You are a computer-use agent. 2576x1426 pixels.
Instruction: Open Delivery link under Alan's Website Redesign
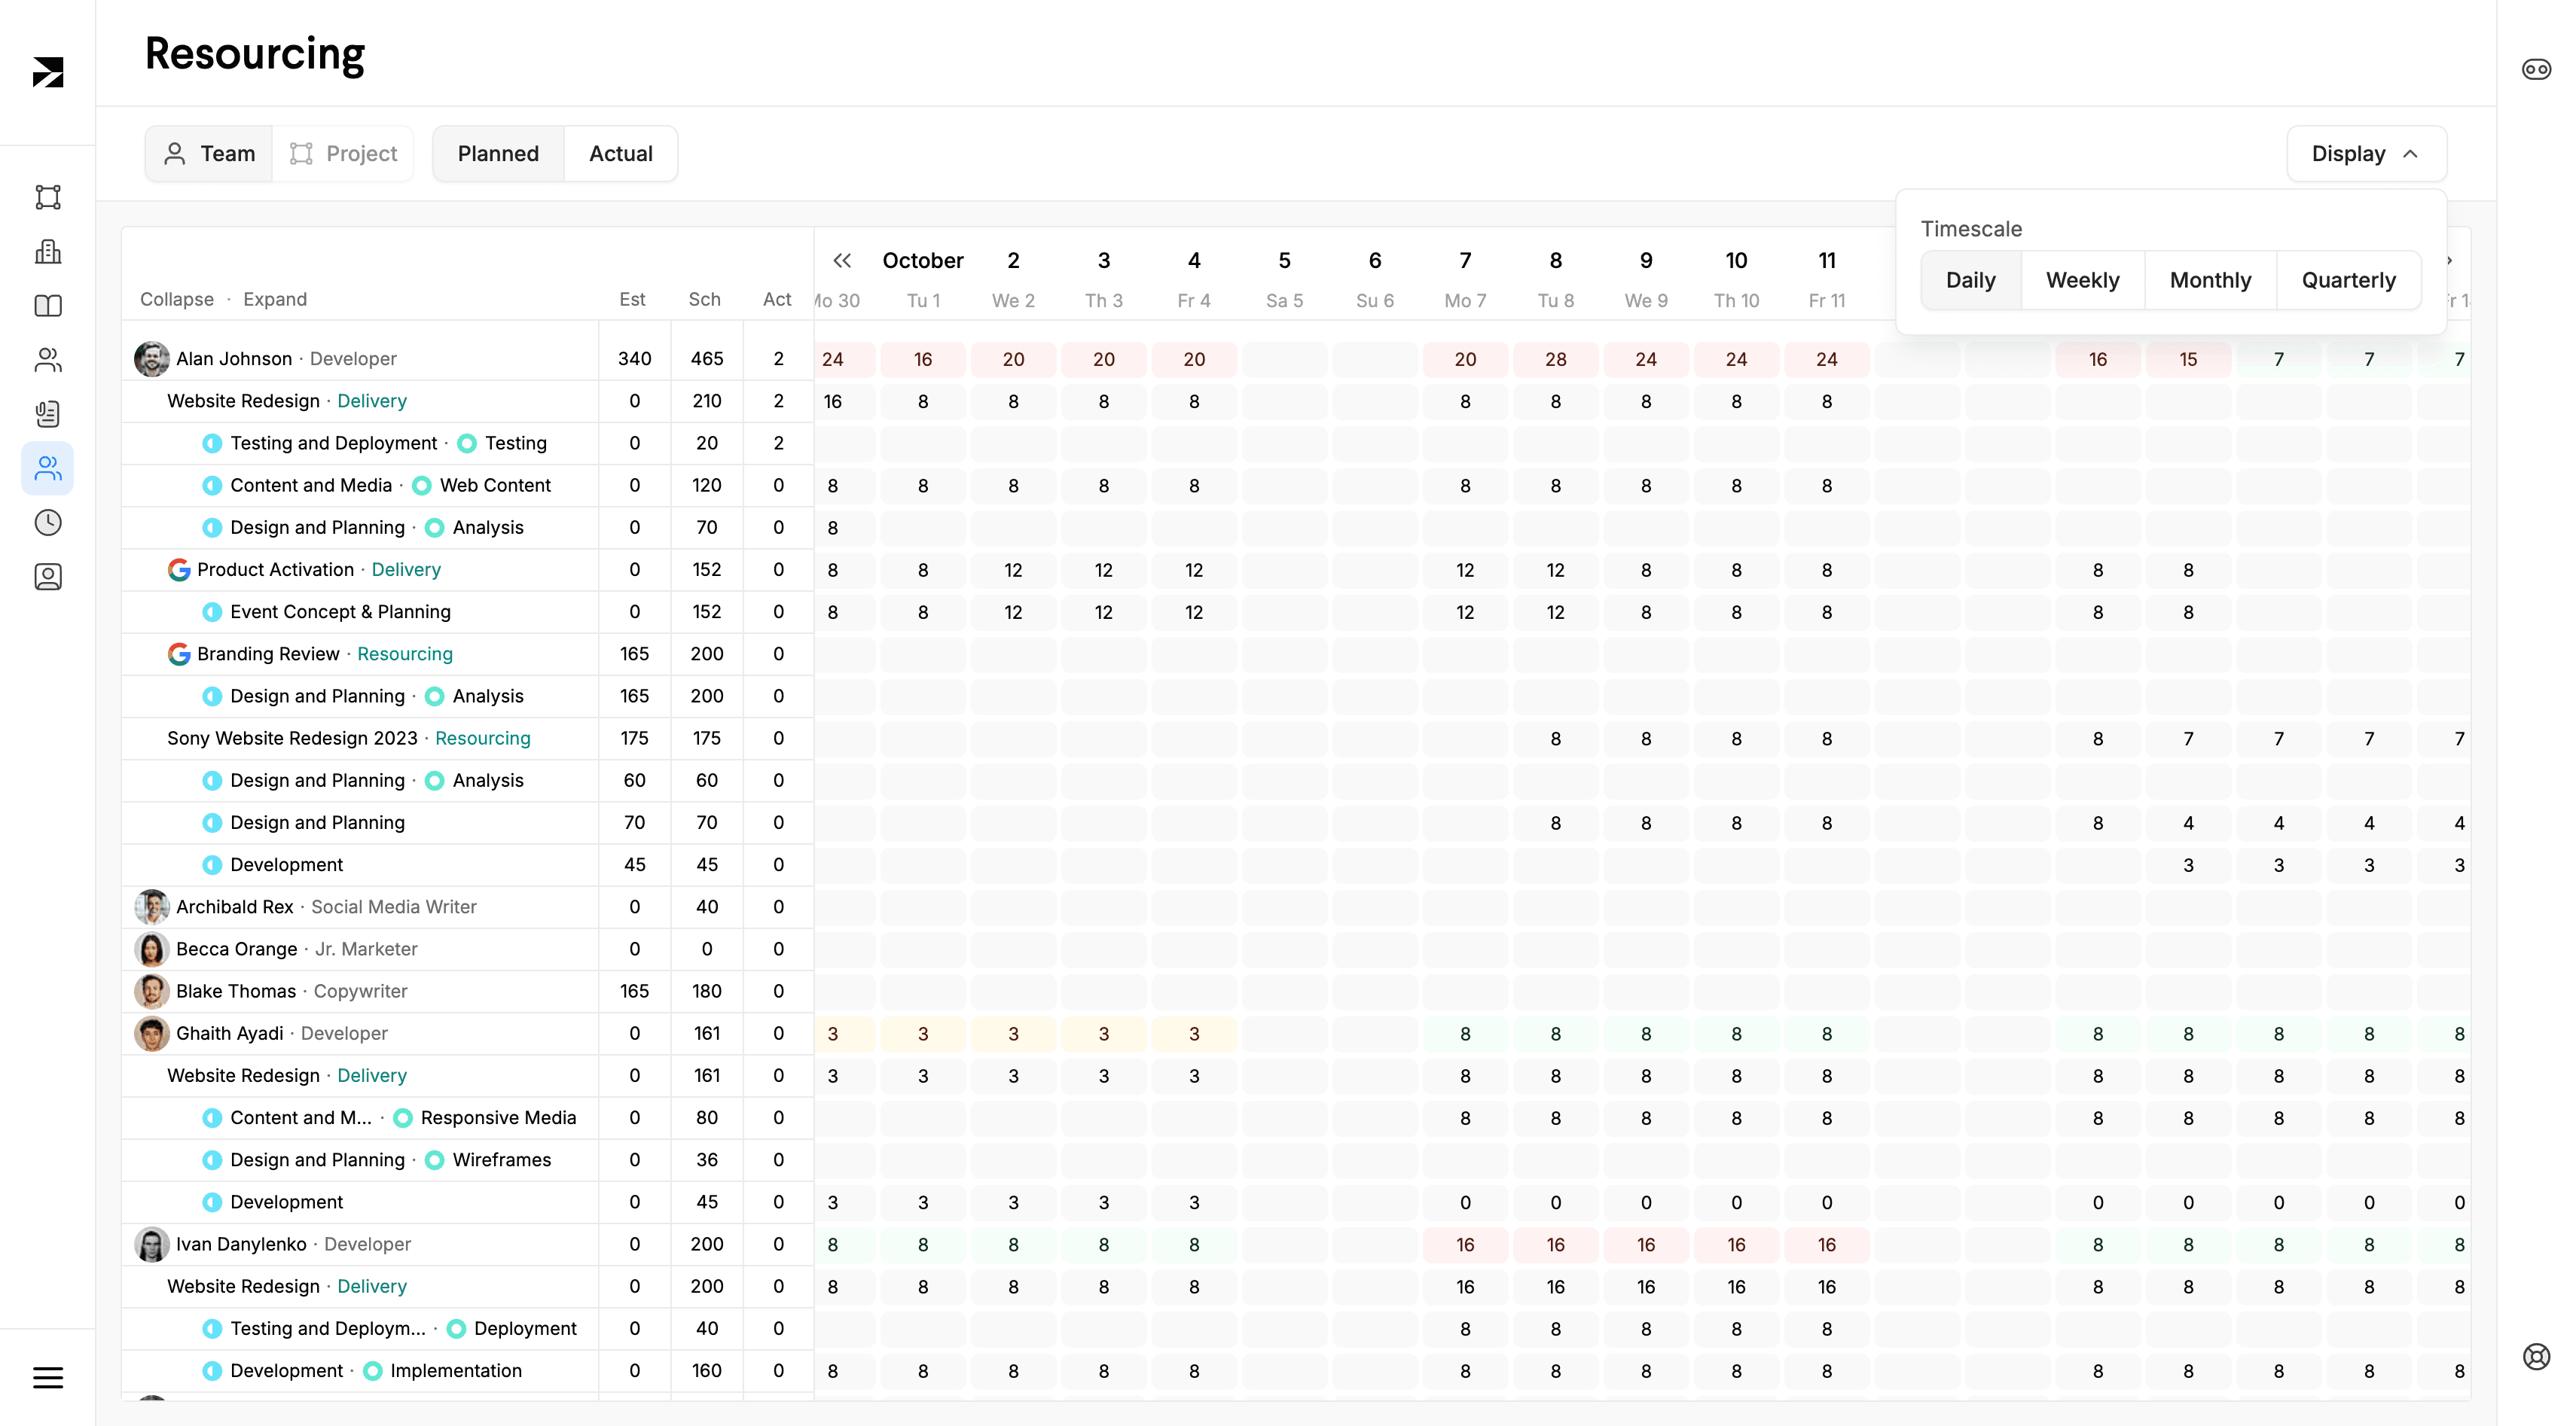372,401
